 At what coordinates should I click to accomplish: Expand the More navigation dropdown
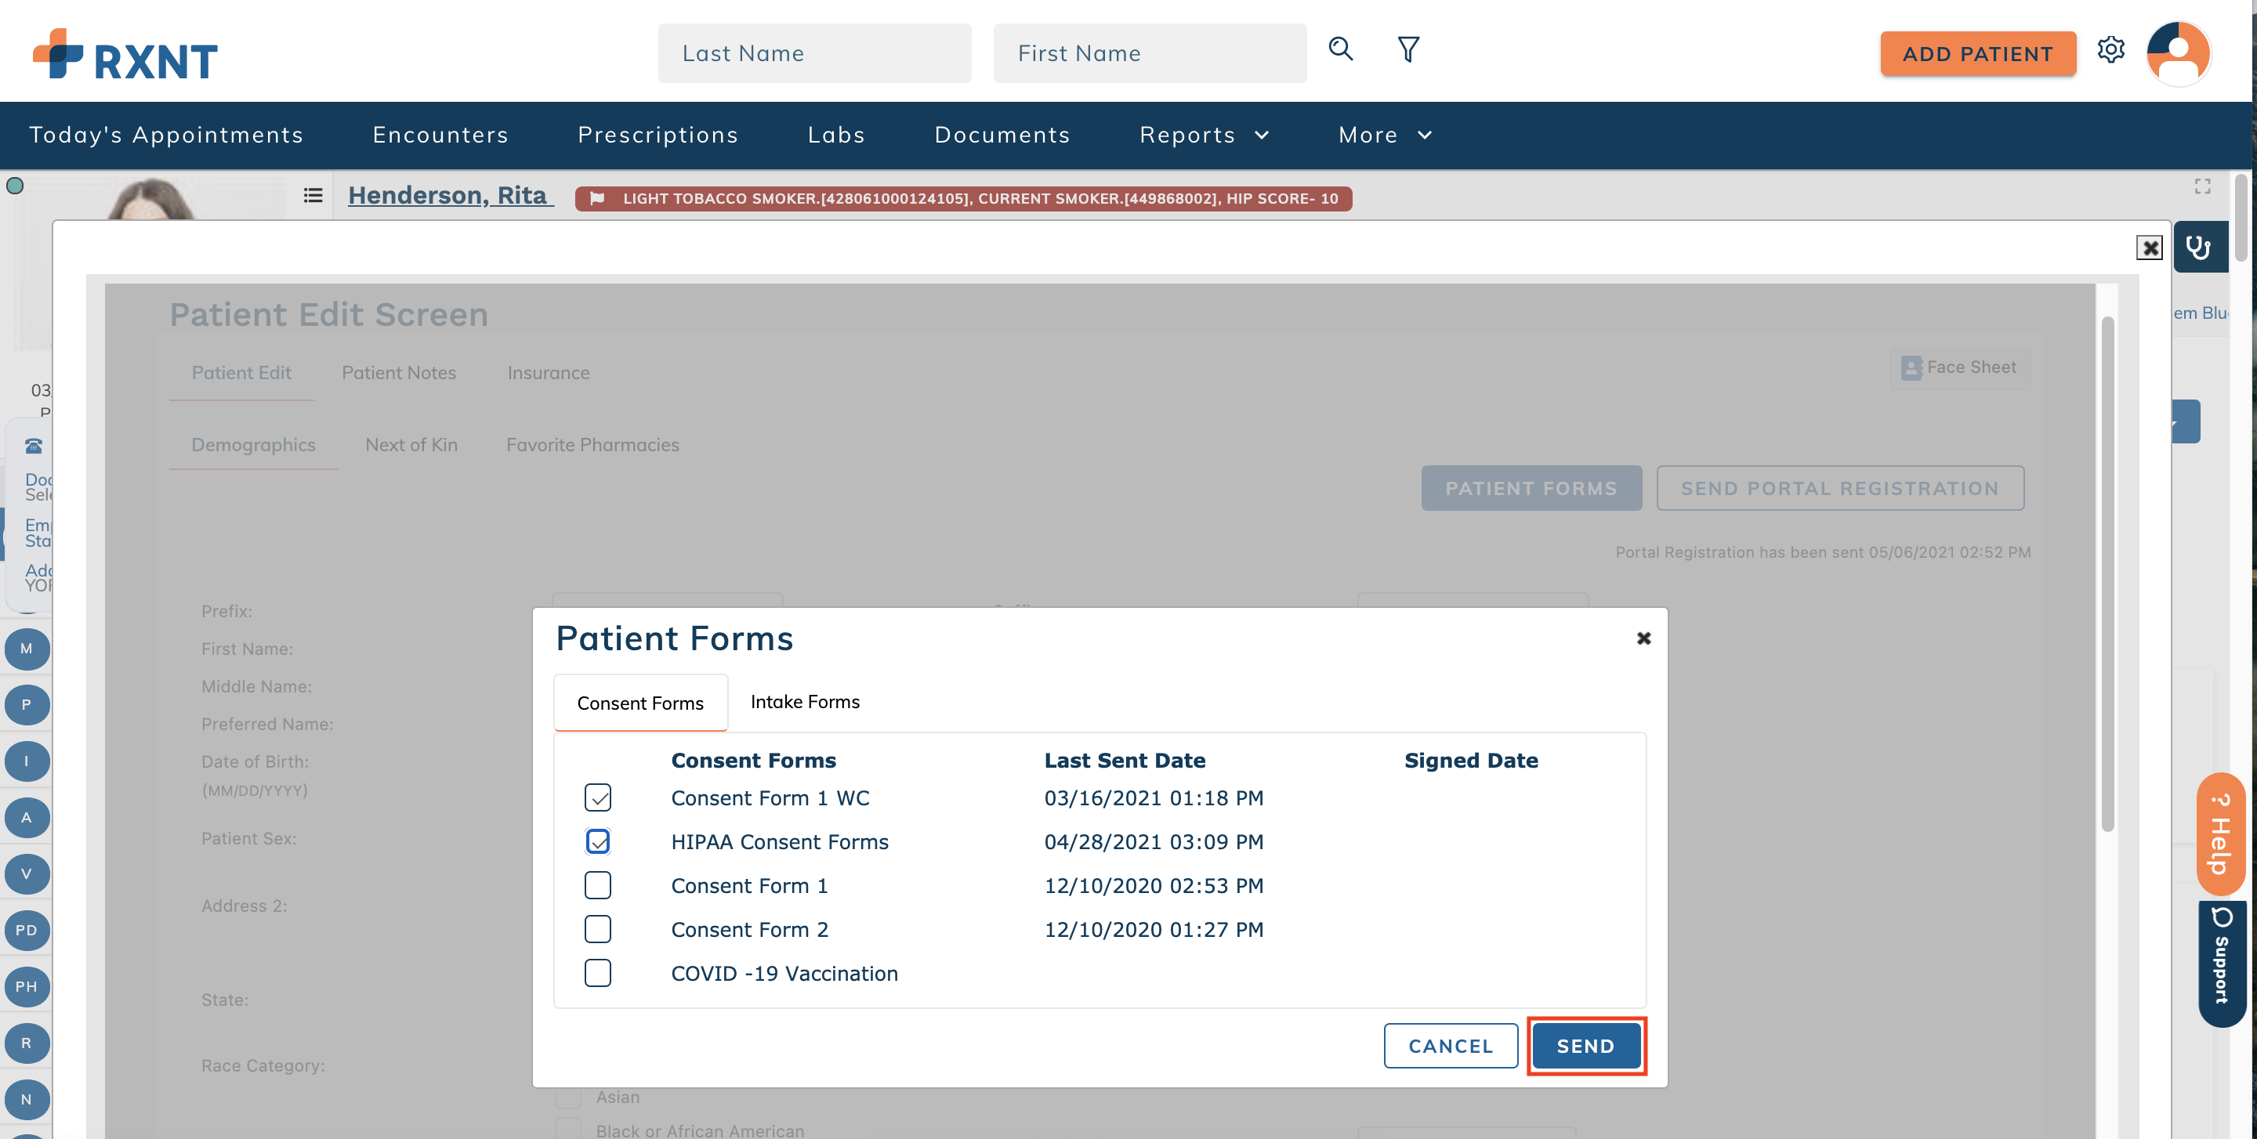(1383, 135)
